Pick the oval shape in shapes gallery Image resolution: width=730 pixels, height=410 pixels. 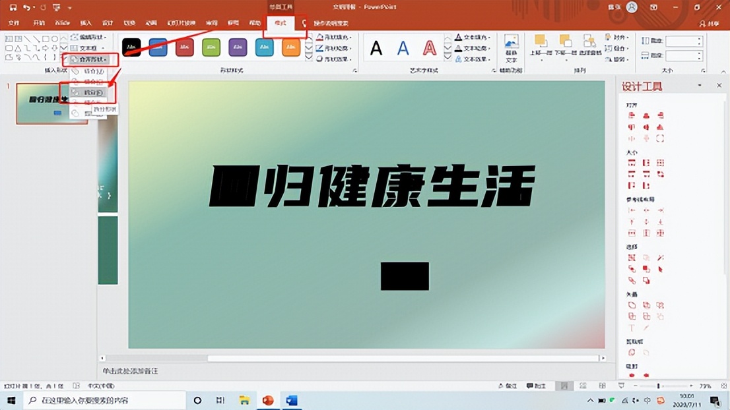[55, 39]
